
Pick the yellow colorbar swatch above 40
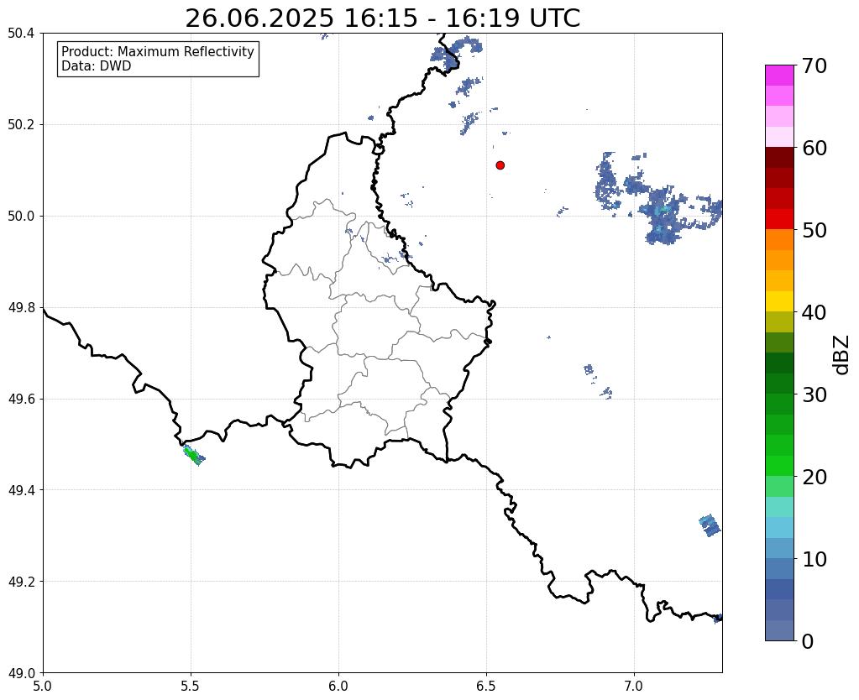pos(779,301)
